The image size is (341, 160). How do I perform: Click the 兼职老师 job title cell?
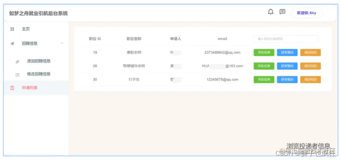coord(134,52)
